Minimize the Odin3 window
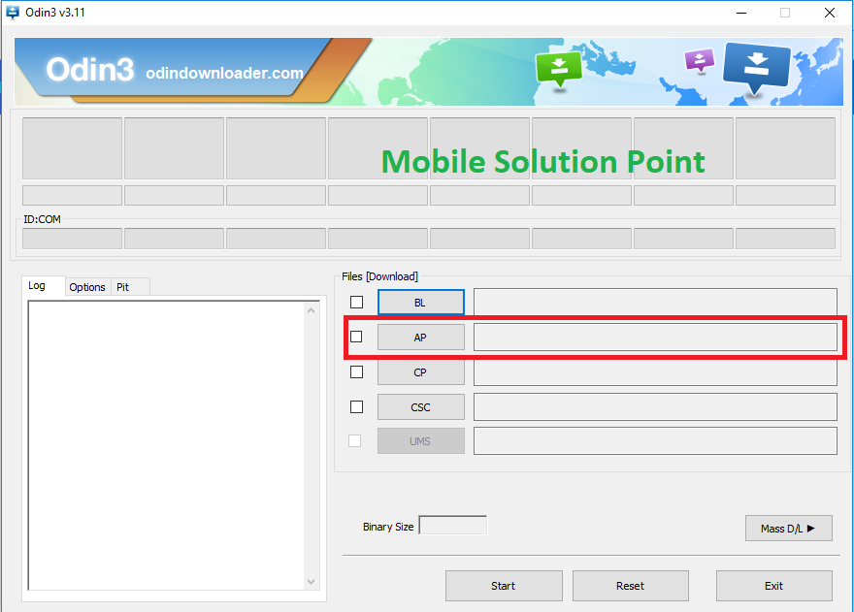 point(741,13)
